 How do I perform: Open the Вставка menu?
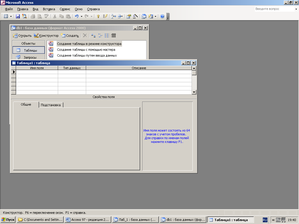[49, 9]
